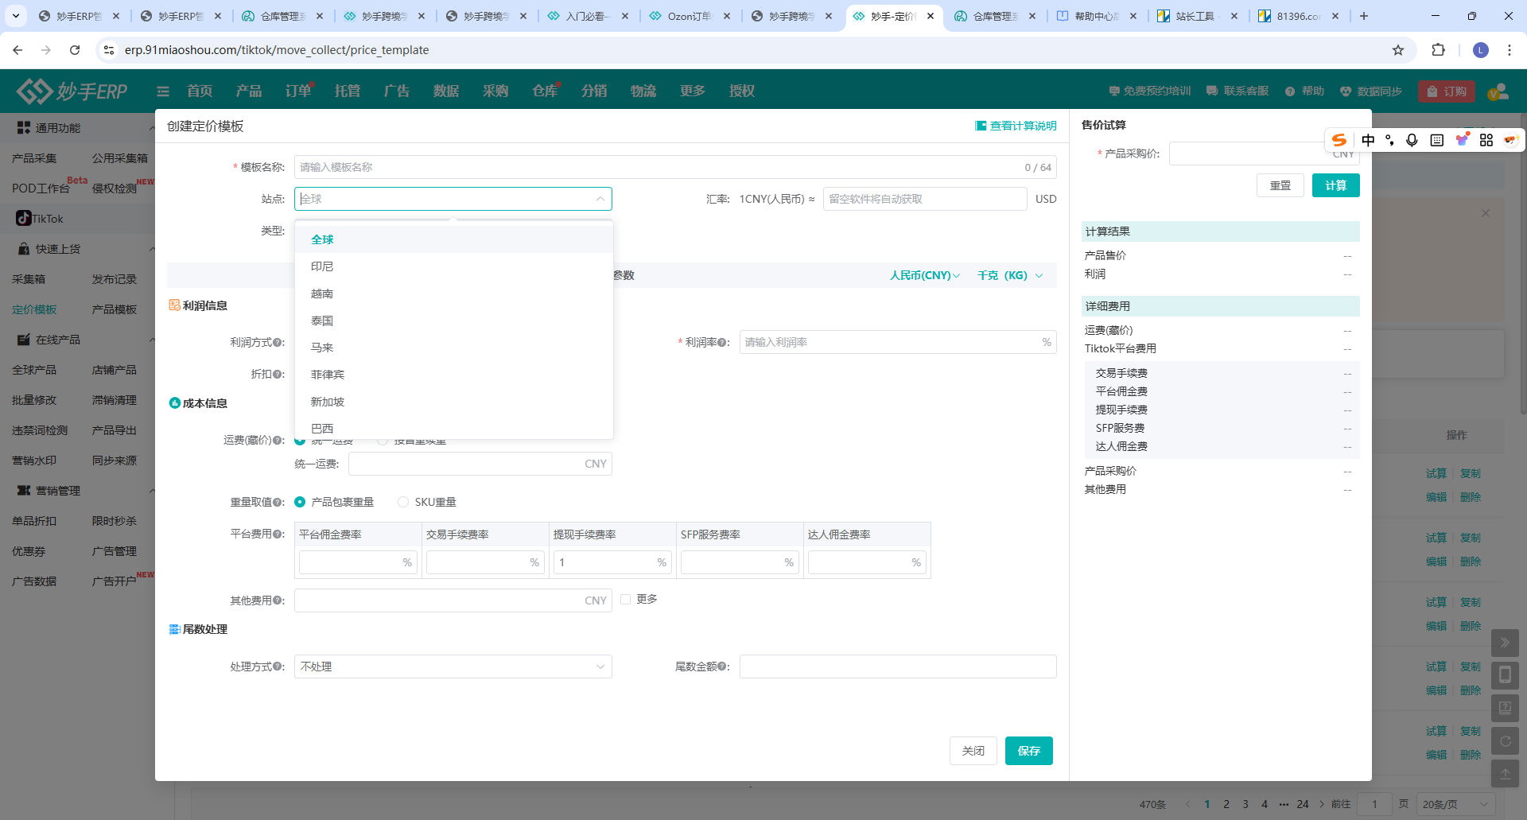This screenshot has height=820, width=1527.
Task: Select the 产品包裹重量 radio button
Action: pos(300,502)
